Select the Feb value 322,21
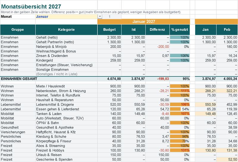 click(227, 91)
